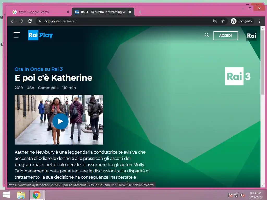Click the Chrome taskbar icon
Viewport: 267px width, 200px height.
point(37,195)
